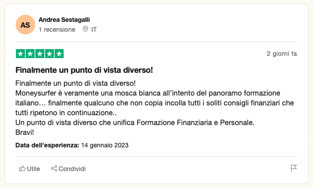The width and height of the screenshot is (313, 188).
Task: Click the fourth green rating star
Action: pyautogui.click(x=50, y=54)
